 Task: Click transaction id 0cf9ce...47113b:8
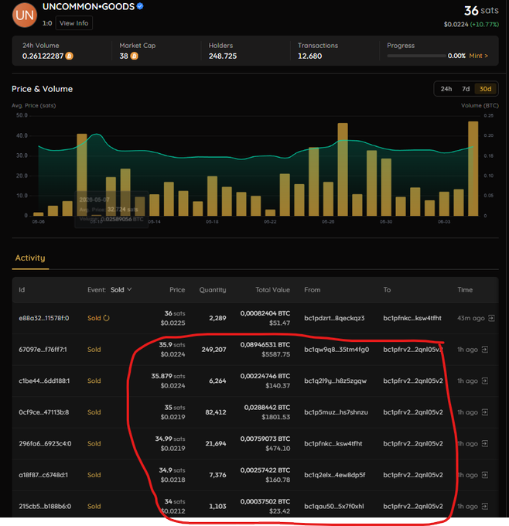tap(44, 412)
